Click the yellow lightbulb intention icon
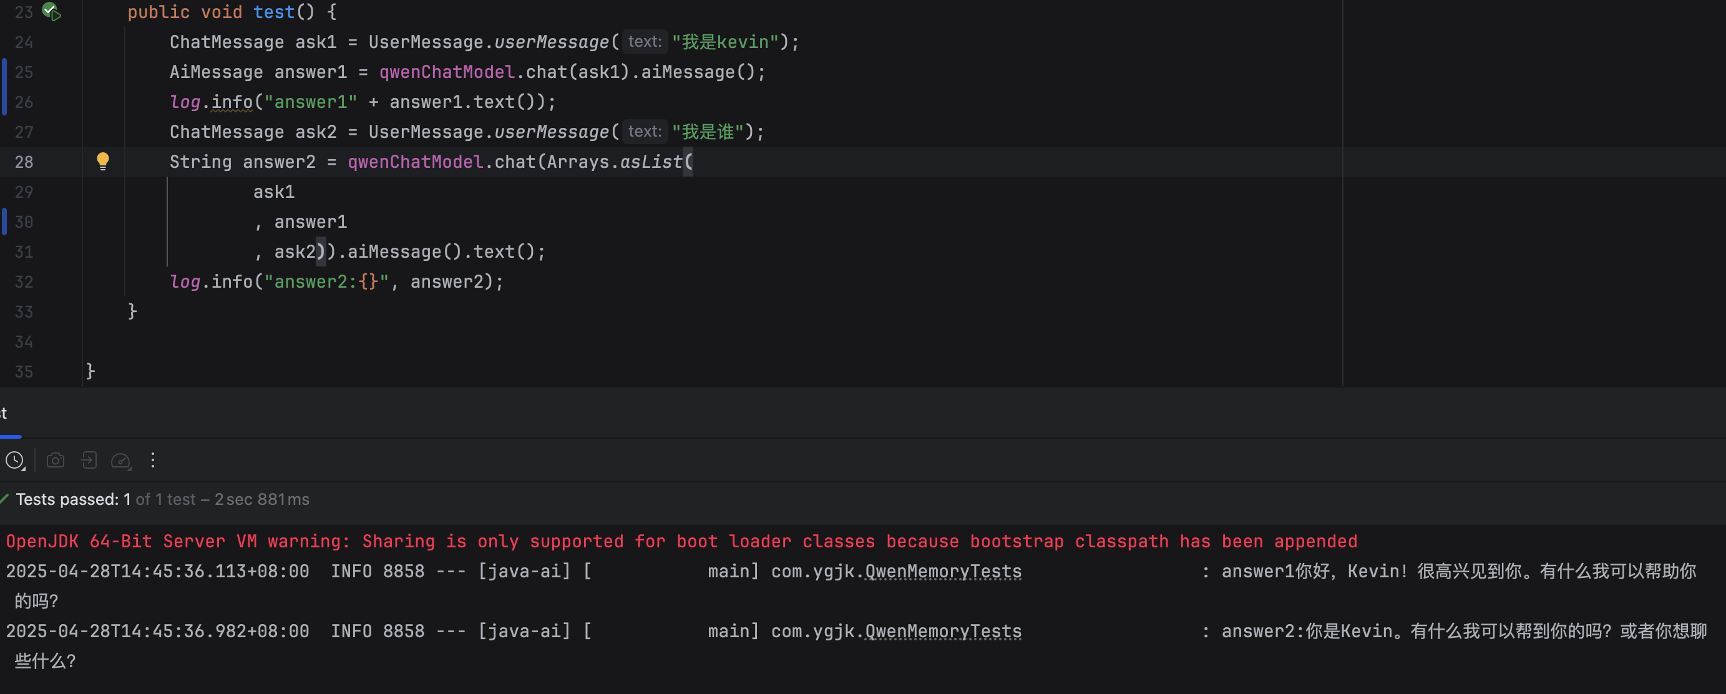This screenshot has width=1726, height=694. (102, 161)
